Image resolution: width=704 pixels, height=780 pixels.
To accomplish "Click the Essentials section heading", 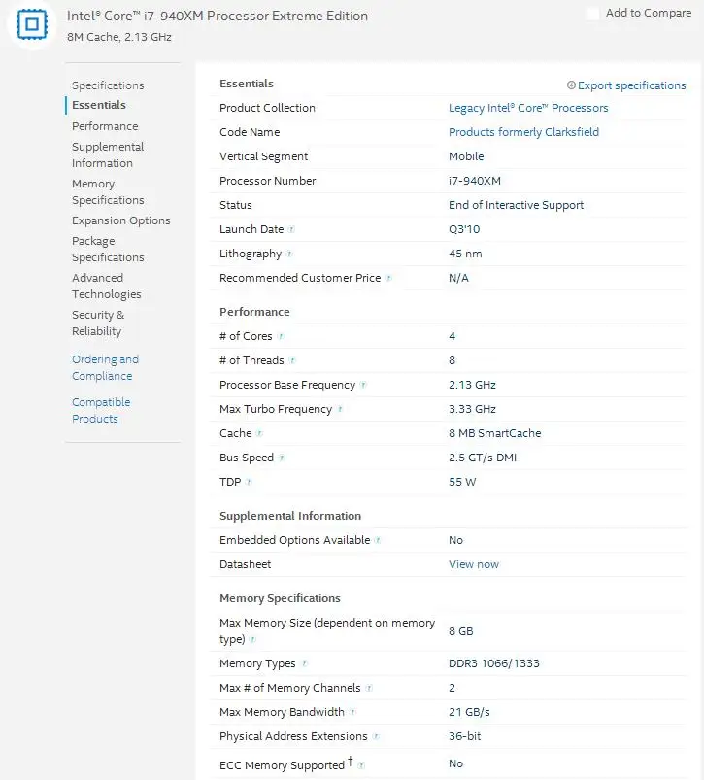I will 247,84.
